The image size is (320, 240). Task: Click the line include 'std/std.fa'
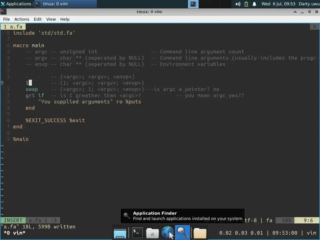[x=44, y=33]
